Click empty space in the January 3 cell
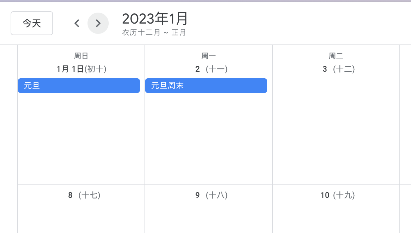Viewport: 411px width, 233px height. tap(336, 133)
